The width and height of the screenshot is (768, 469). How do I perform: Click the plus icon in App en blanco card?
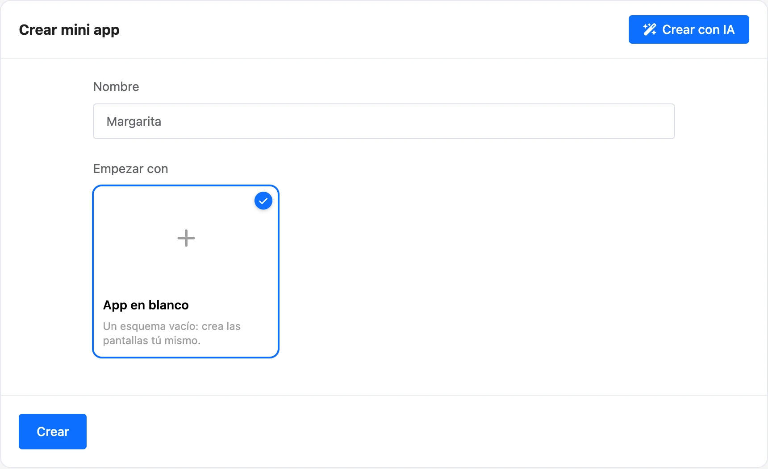click(186, 238)
